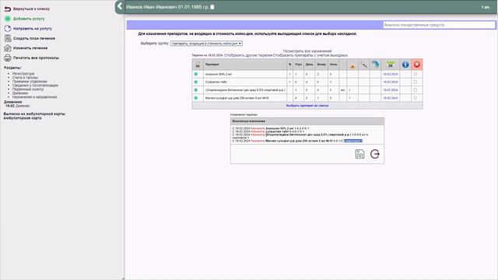This screenshot has height=280, width=498.
Task: Click the Препарат column header
Action: click(212, 65)
